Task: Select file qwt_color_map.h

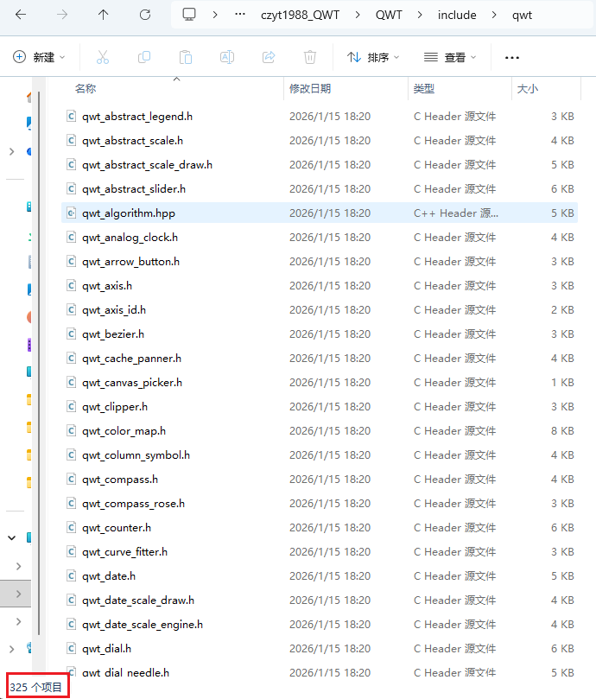Action: click(320, 430)
